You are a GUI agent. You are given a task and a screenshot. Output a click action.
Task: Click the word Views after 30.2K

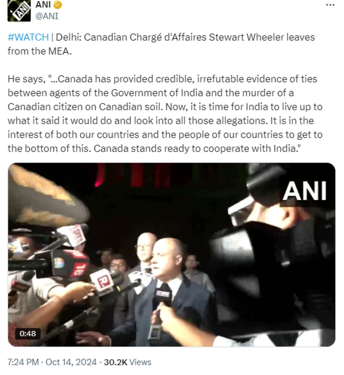(141, 362)
